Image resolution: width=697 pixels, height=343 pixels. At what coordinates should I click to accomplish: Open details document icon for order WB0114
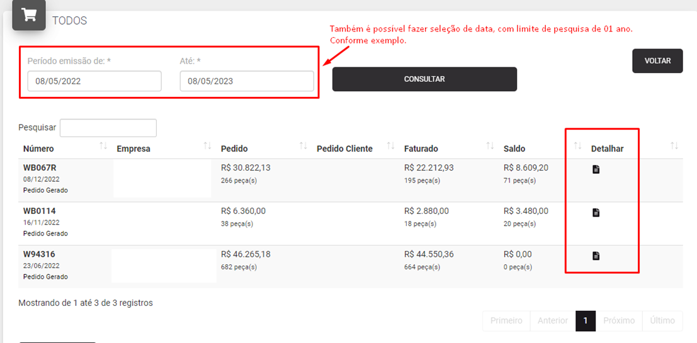pos(596,212)
